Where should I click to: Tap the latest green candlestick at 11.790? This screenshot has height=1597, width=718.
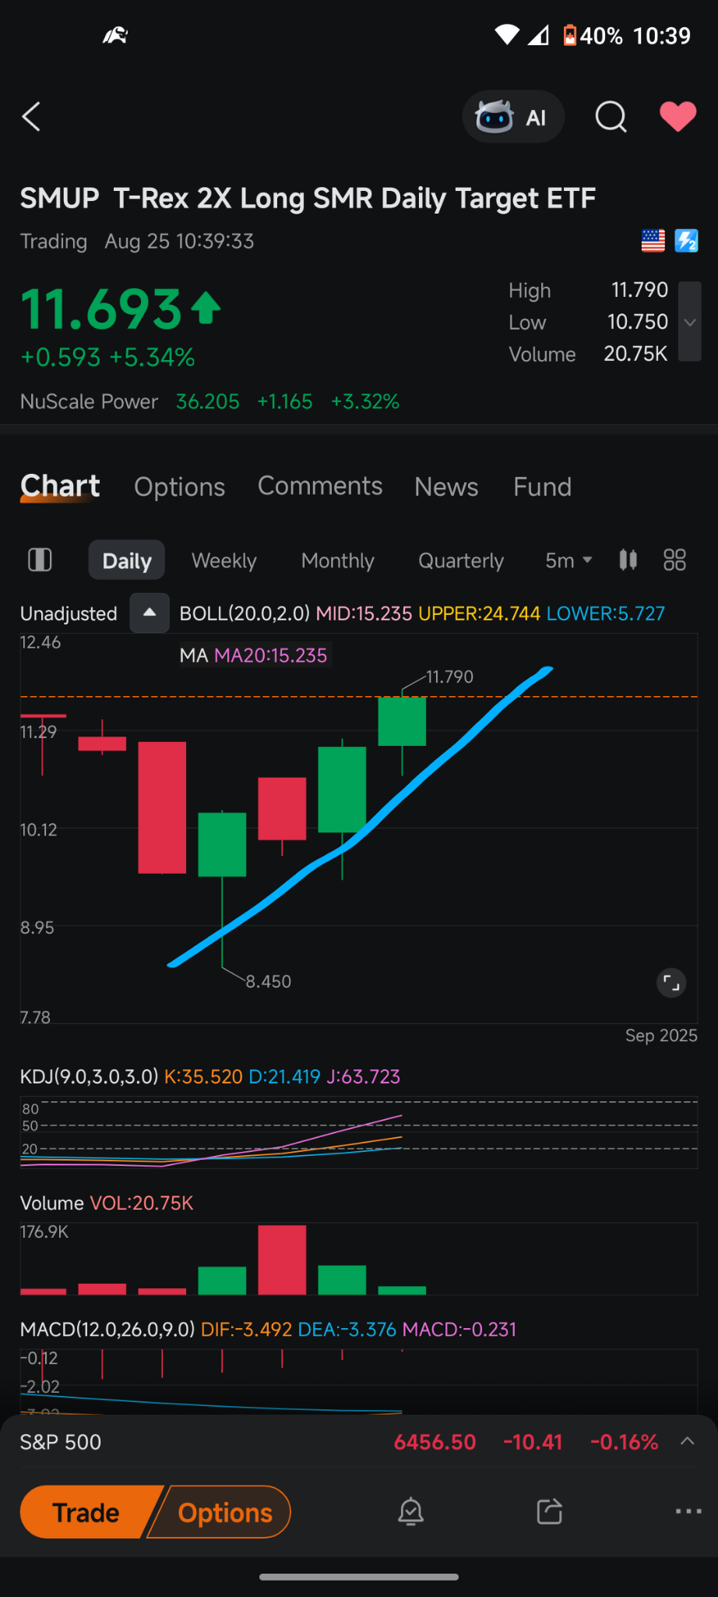[x=402, y=721]
